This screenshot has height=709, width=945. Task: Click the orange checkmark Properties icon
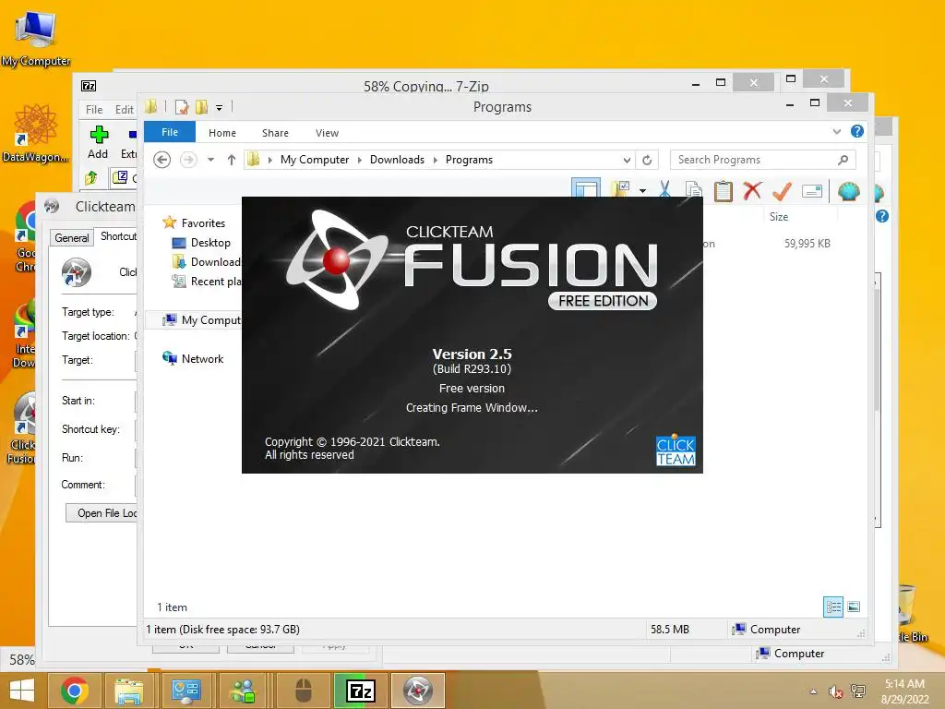click(782, 191)
